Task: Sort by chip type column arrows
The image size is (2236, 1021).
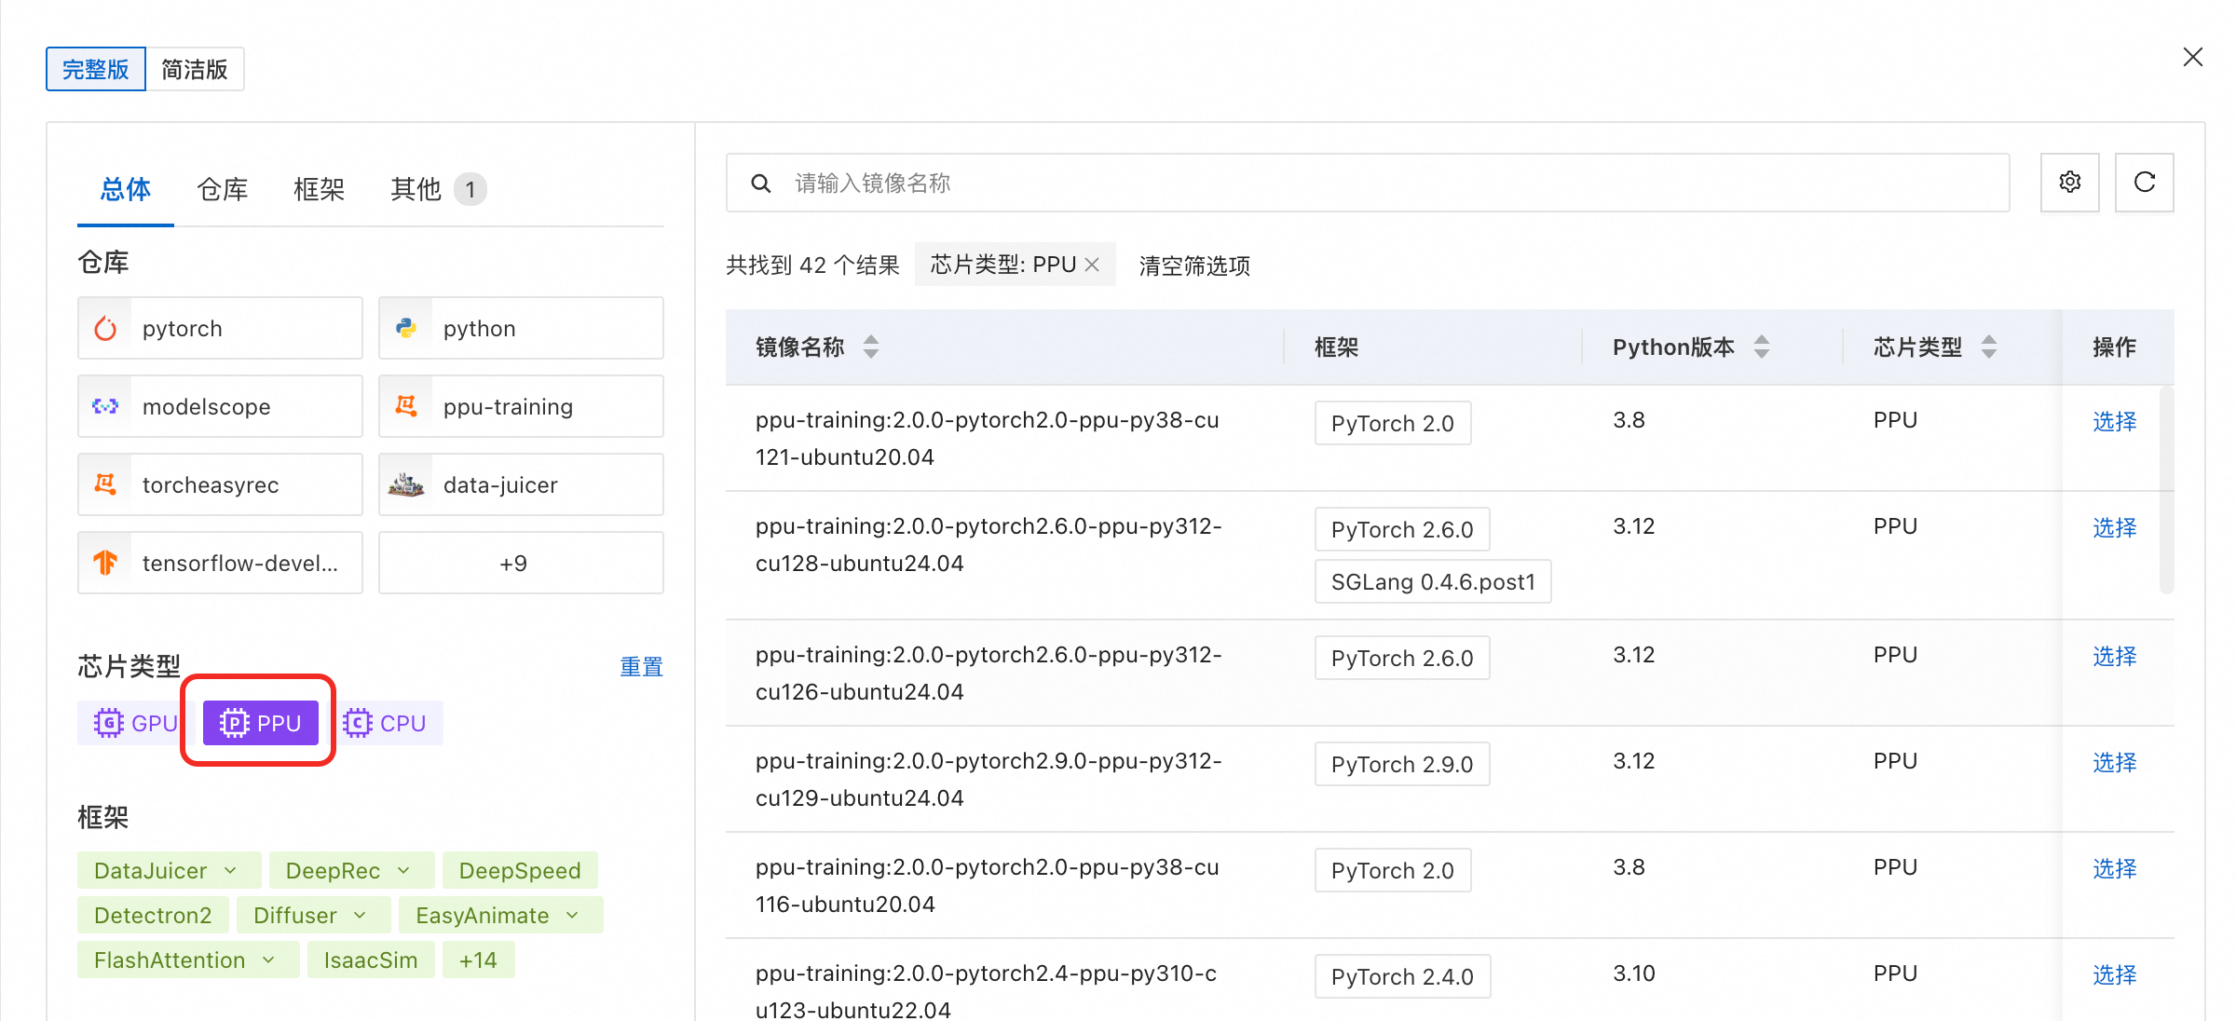Action: click(1988, 347)
